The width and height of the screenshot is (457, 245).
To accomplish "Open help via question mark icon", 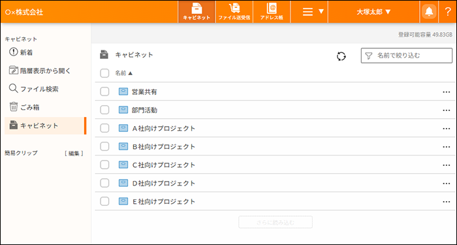I will [x=448, y=12].
